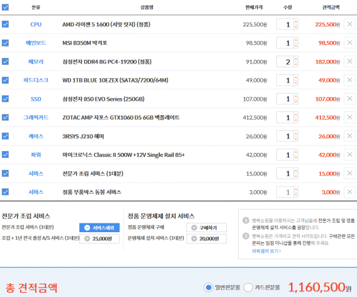The height and width of the screenshot is (297, 357).
Task: Click the 구매하기 button for OS
Action: pyautogui.click(x=207, y=228)
